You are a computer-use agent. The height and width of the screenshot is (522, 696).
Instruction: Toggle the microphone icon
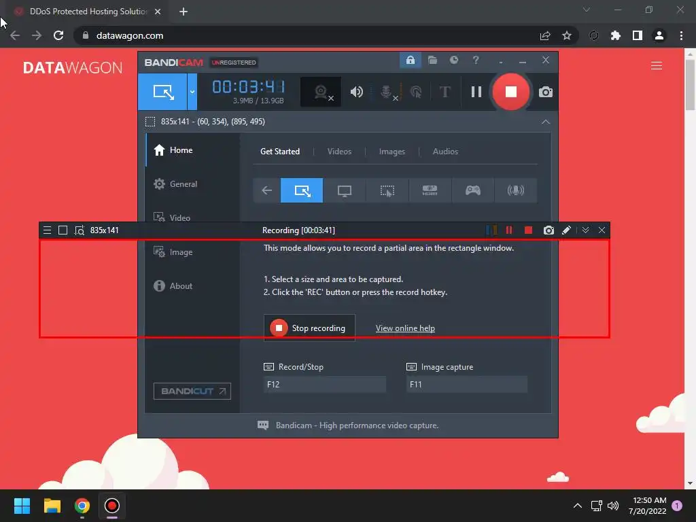click(x=388, y=92)
